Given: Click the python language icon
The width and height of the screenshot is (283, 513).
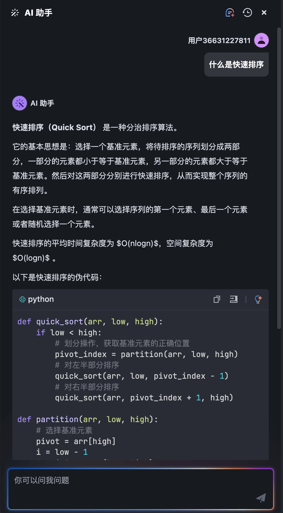Looking at the screenshot, I should click(22, 299).
